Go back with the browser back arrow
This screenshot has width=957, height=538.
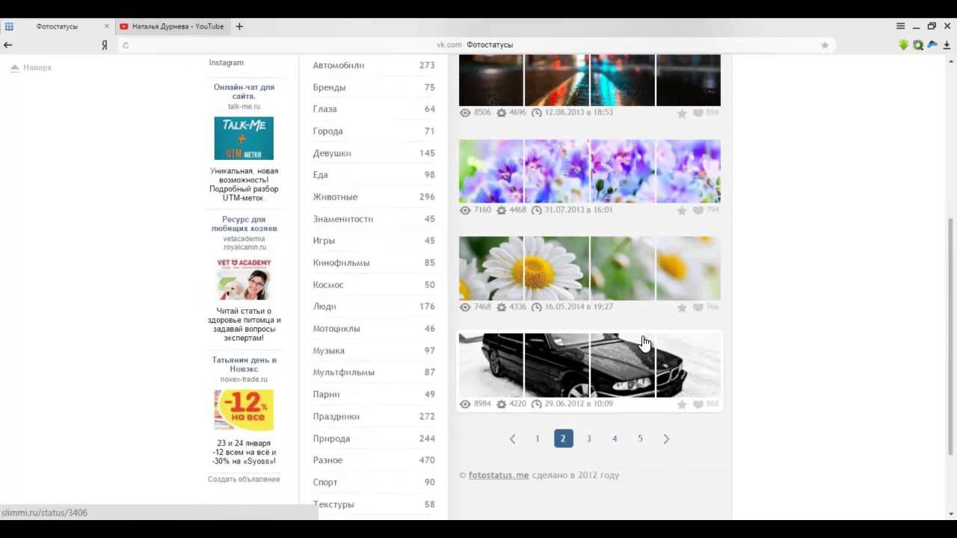coord(8,45)
